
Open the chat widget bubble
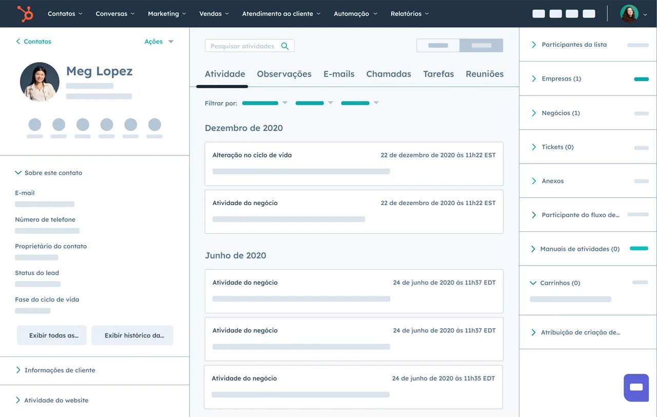coord(636,388)
